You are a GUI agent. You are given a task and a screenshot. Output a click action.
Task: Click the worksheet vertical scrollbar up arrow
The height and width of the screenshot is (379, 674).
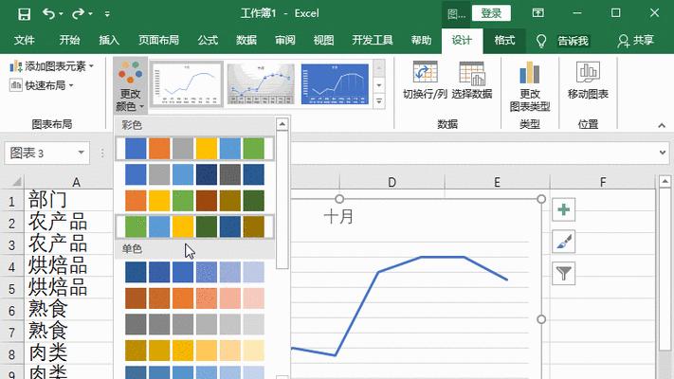pos(665,181)
